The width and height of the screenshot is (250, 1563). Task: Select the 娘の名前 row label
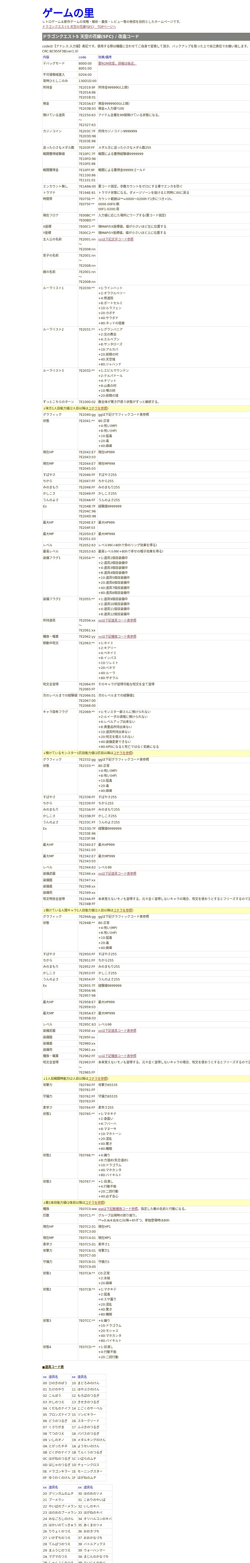click(50, 272)
